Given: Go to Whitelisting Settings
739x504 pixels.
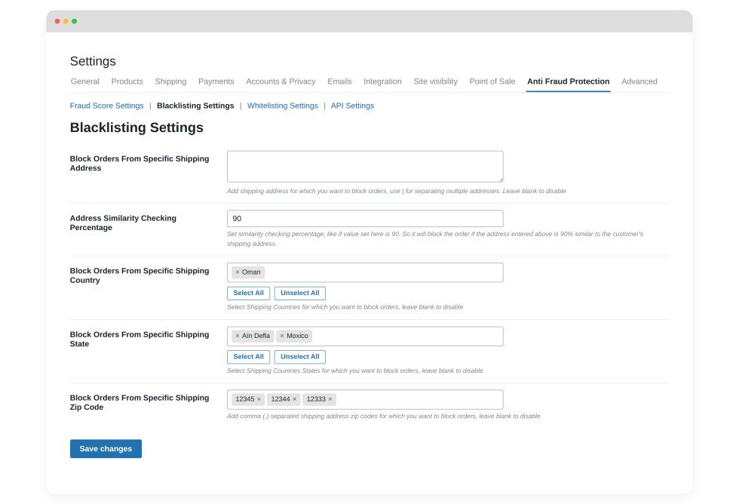Looking at the screenshot, I should coord(282,106).
